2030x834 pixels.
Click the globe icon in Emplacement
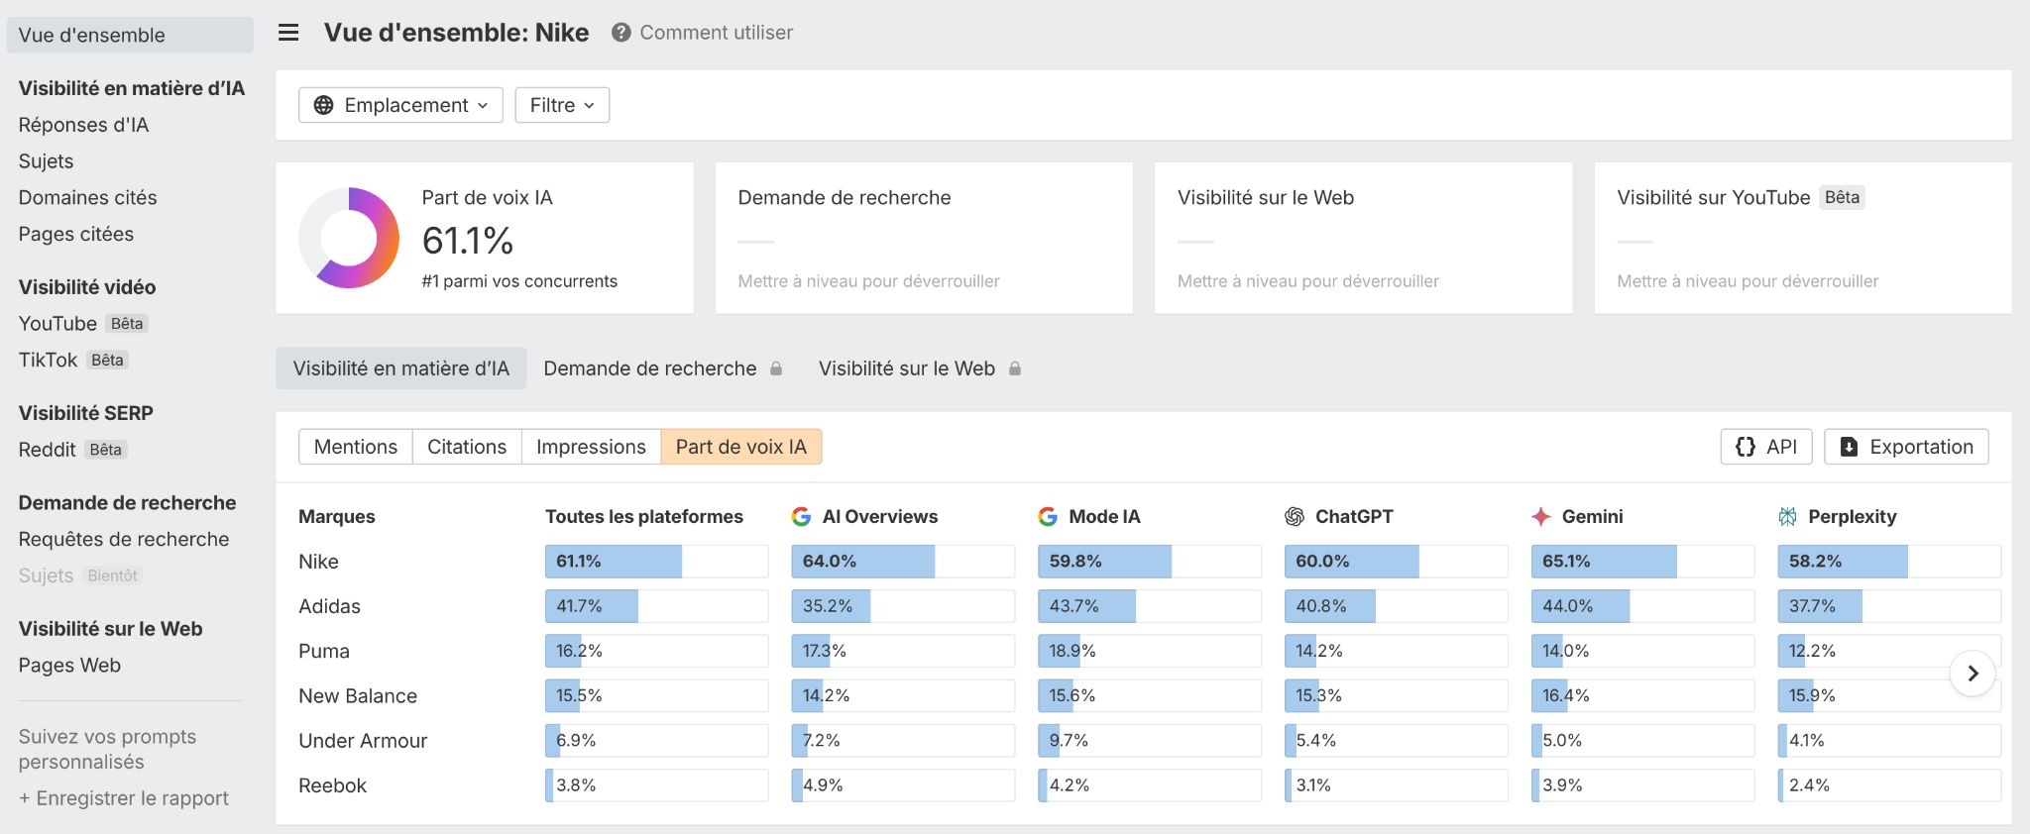tap(323, 105)
